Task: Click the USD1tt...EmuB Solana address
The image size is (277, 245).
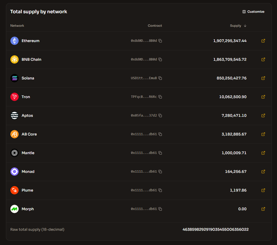Action: (144, 78)
